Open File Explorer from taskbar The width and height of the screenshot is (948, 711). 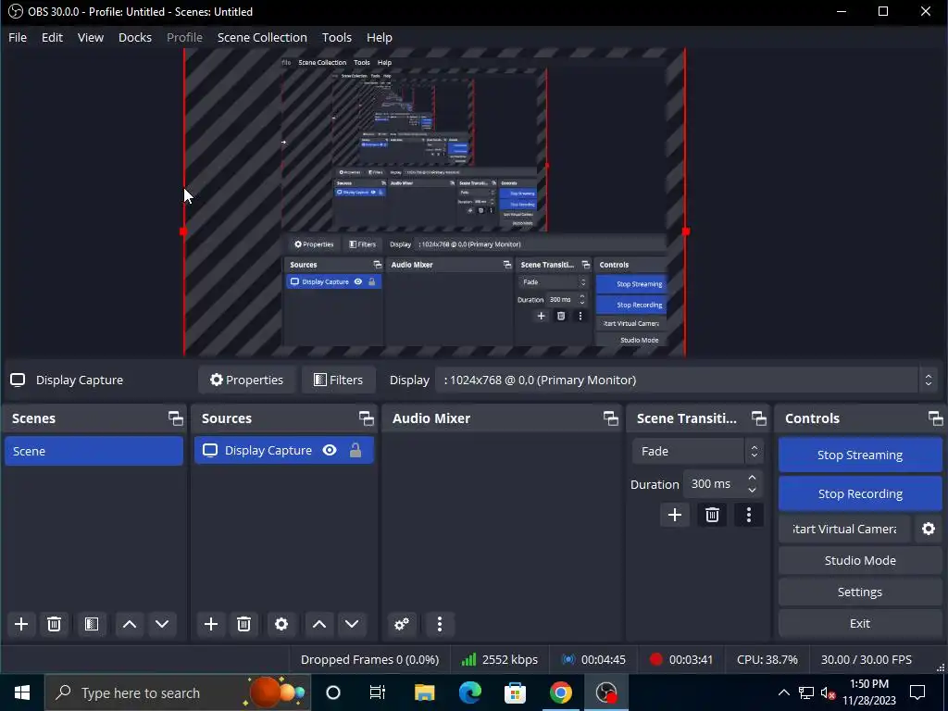(x=424, y=692)
